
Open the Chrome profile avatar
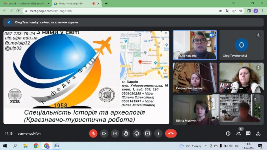tap(256, 11)
